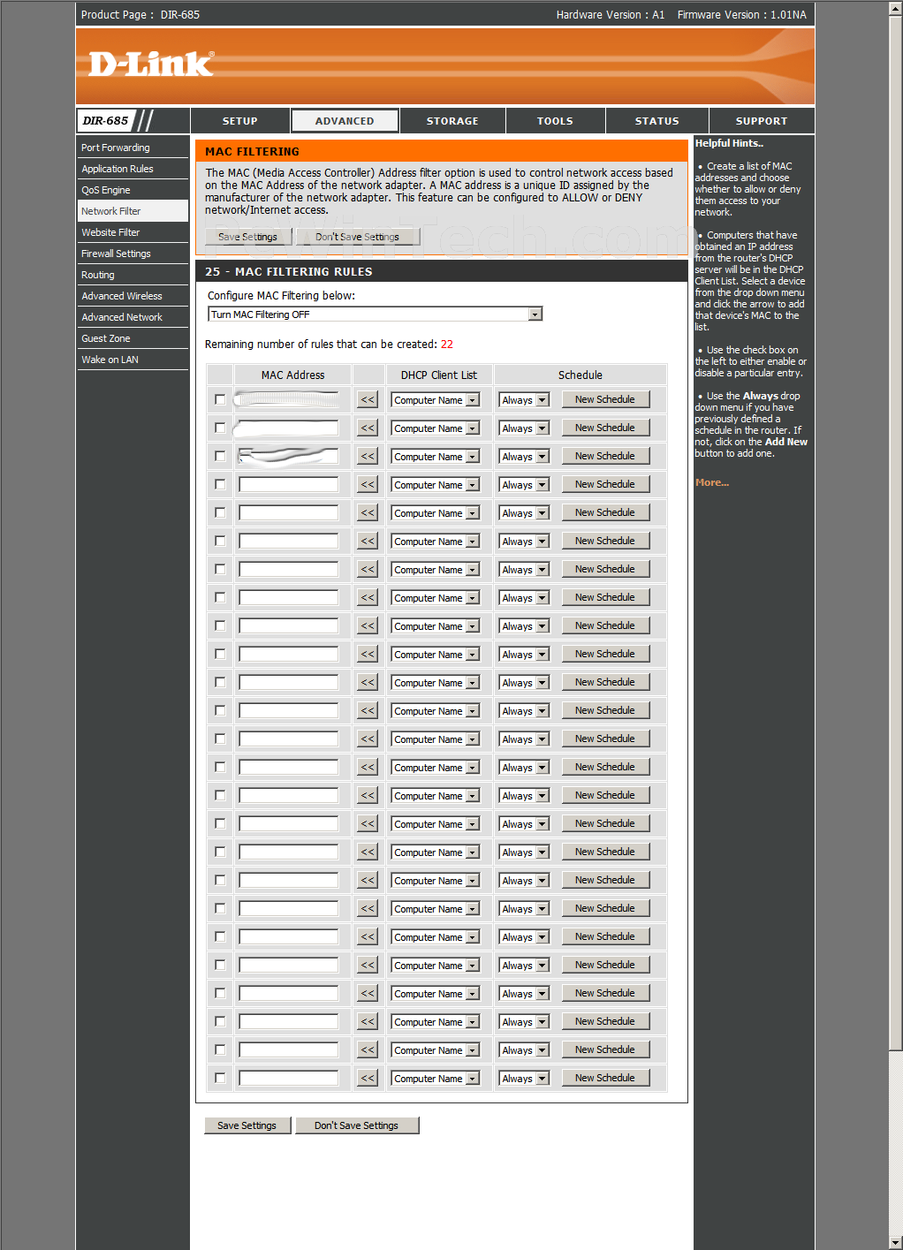The image size is (903, 1250).
Task: Focus the fifth row's MAC Address field
Action: coord(289,513)
